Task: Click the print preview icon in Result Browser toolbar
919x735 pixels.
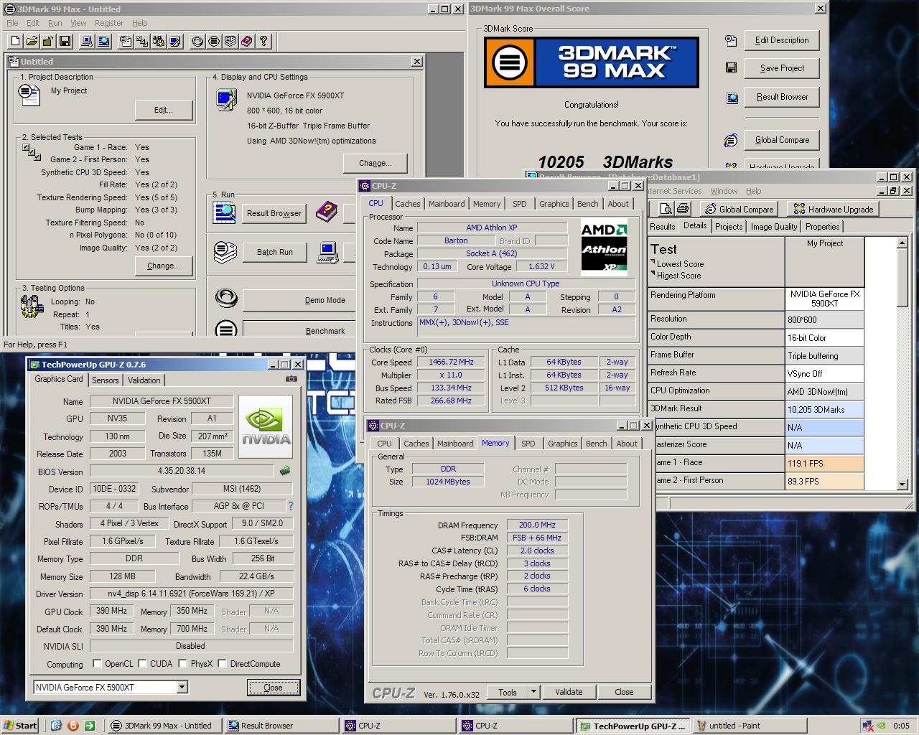Action: 666,209
